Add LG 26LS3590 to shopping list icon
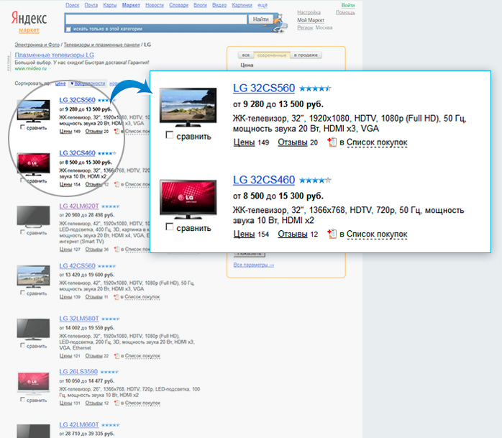Image resolution: width=502 pixels, height=438 pixels. point(117,403)
